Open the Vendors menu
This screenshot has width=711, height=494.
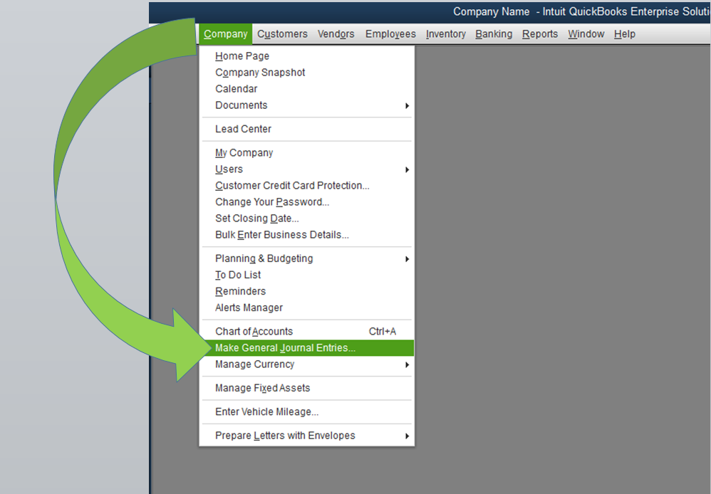point(336,34)
